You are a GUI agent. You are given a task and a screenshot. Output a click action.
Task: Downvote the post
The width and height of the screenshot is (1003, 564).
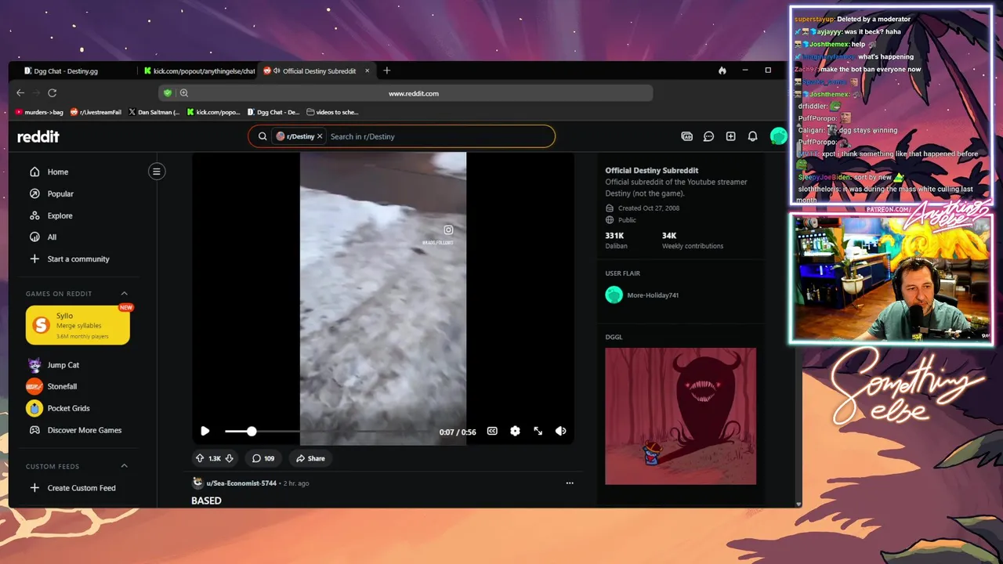(x=230, y=458)
